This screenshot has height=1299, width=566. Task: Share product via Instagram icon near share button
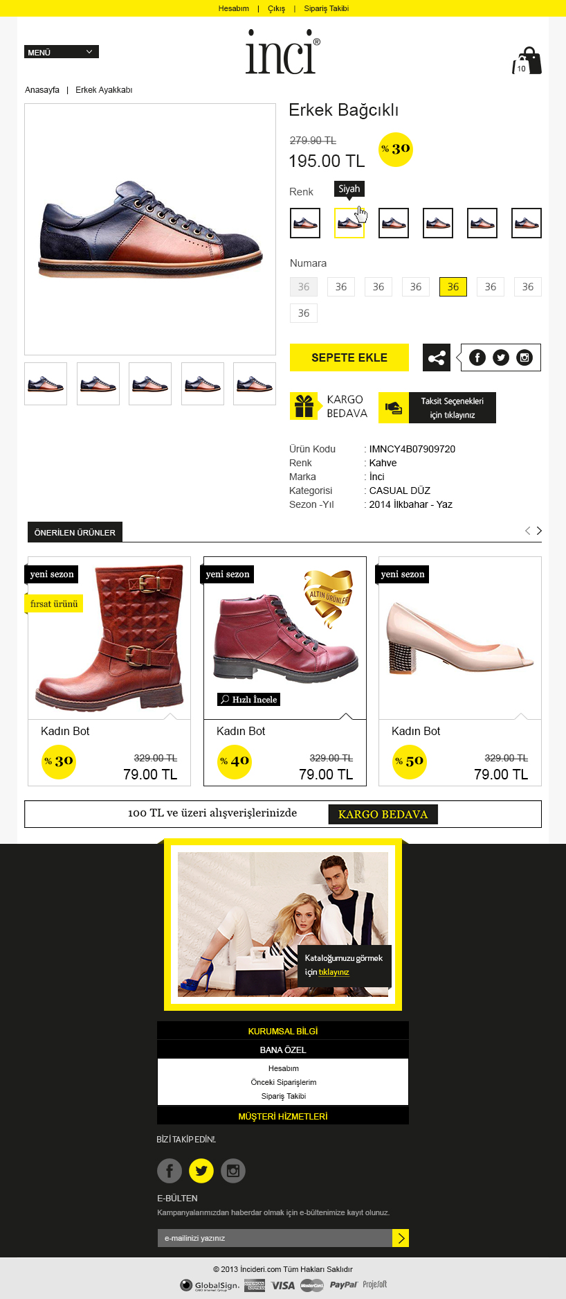[524, 357]
